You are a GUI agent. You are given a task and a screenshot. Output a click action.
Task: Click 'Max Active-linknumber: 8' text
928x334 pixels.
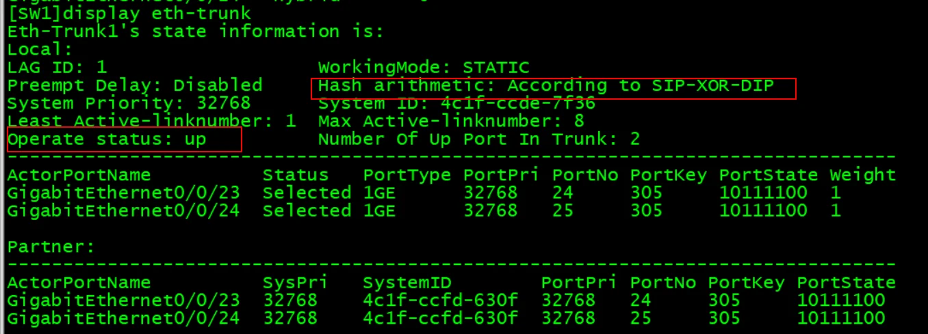(451, 122)
